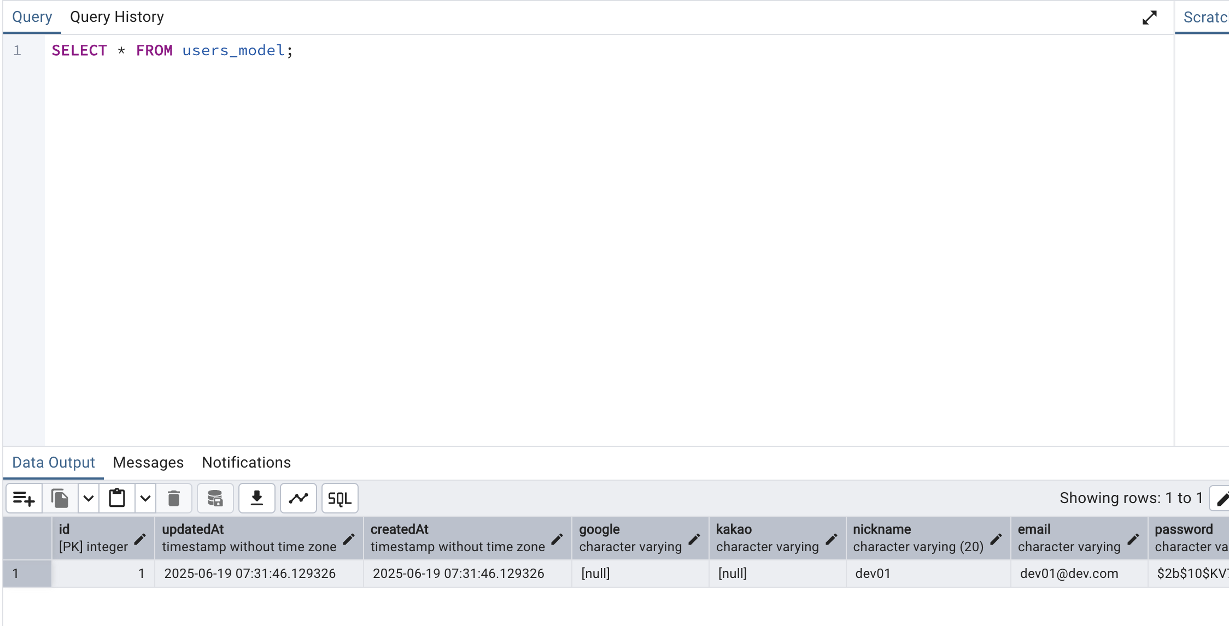Open the Notifications tab

coord(246,463)
